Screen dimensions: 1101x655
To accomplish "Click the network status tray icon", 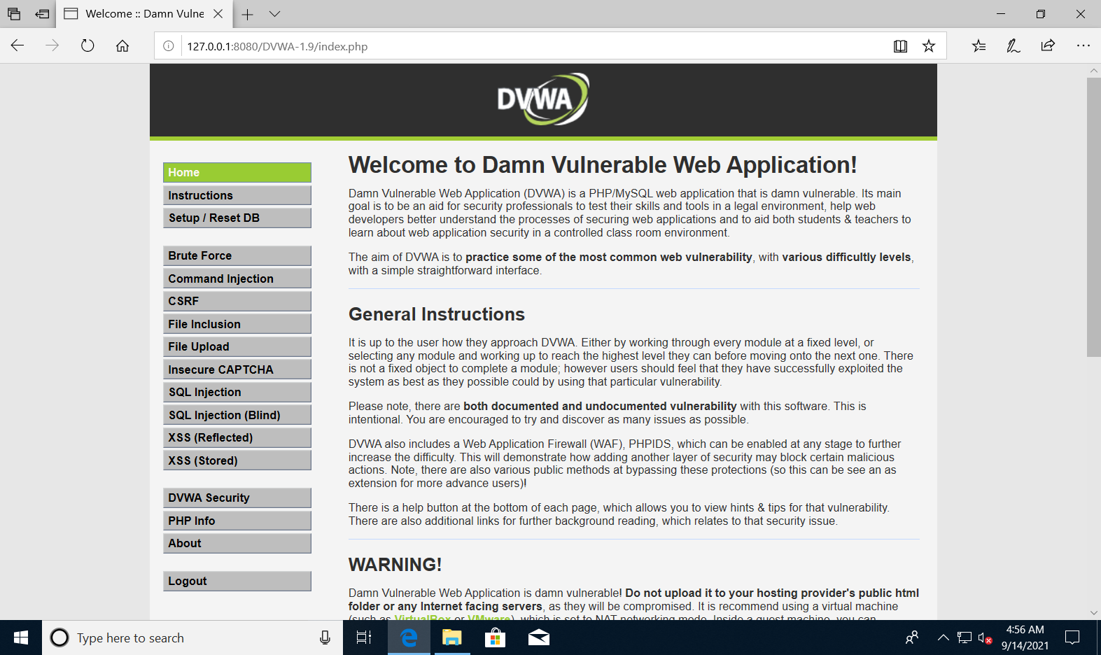I will pos(965,638).
